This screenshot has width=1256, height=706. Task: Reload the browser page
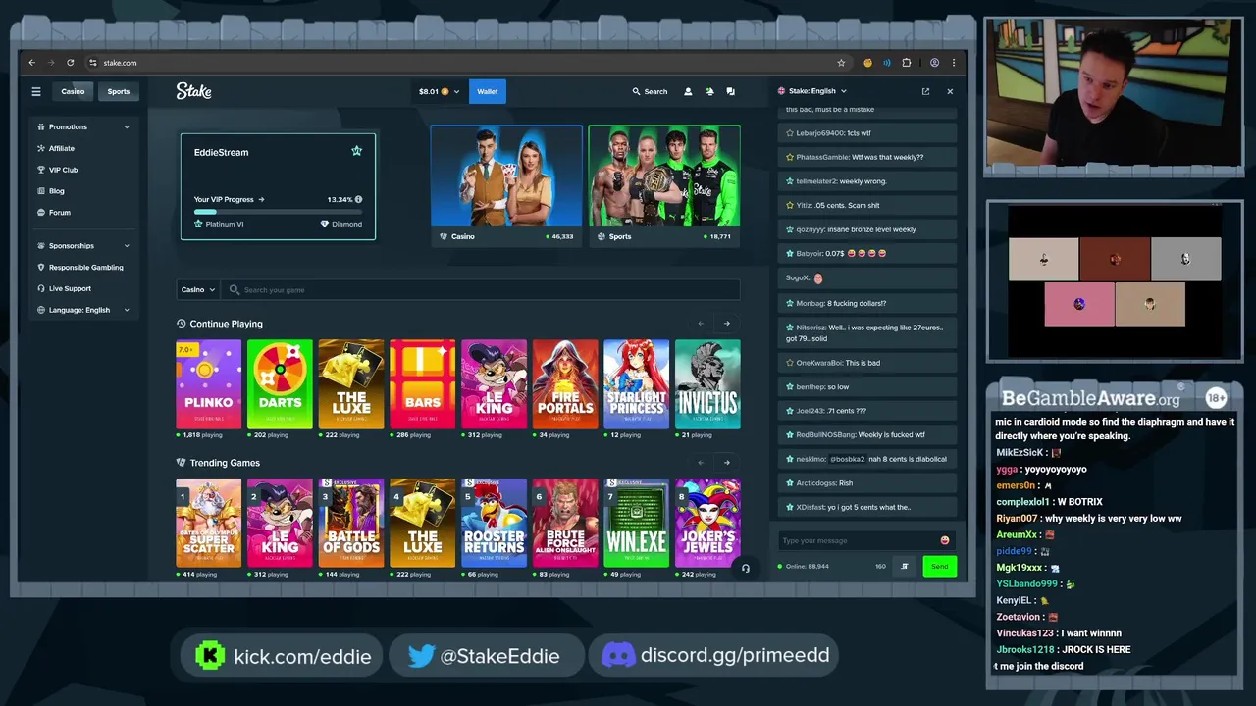(x=70, y=63)
